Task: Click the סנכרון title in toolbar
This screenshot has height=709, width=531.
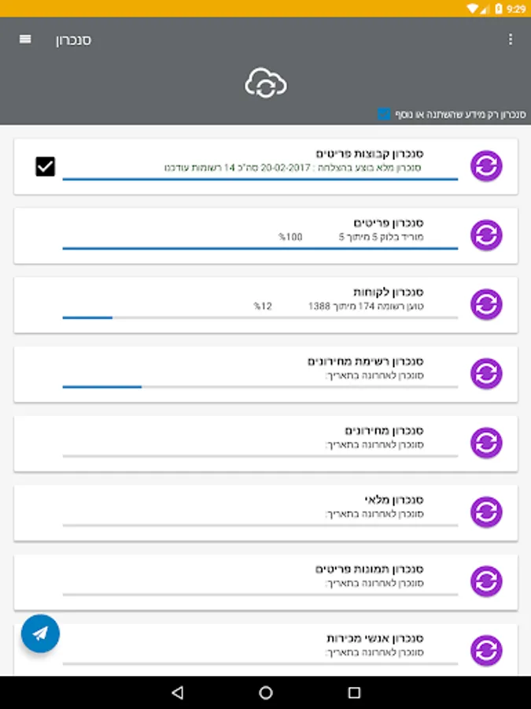Action: (x=73, y=40)
